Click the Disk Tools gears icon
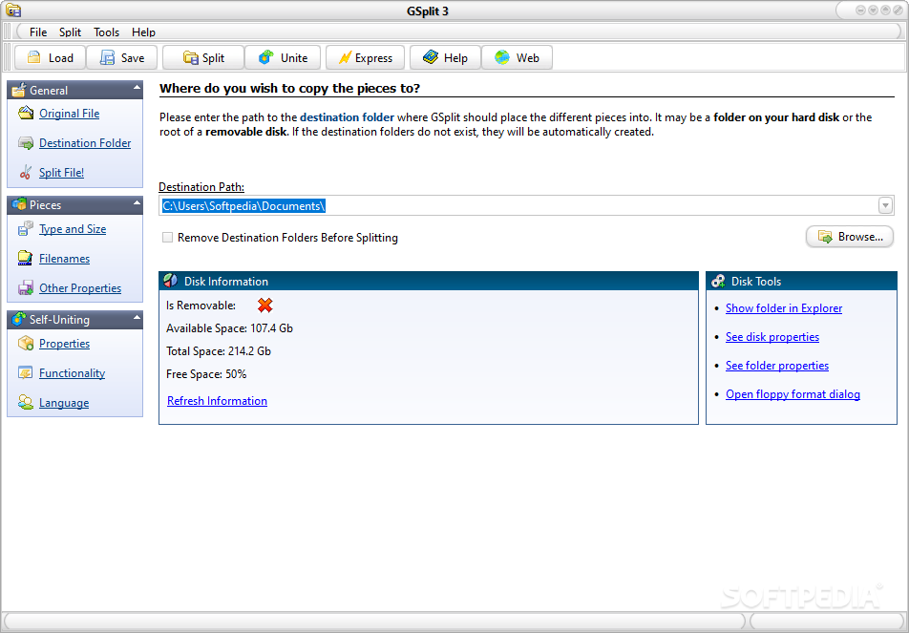The width and height of the screenshot is (909, 633). tap(718, 281)
